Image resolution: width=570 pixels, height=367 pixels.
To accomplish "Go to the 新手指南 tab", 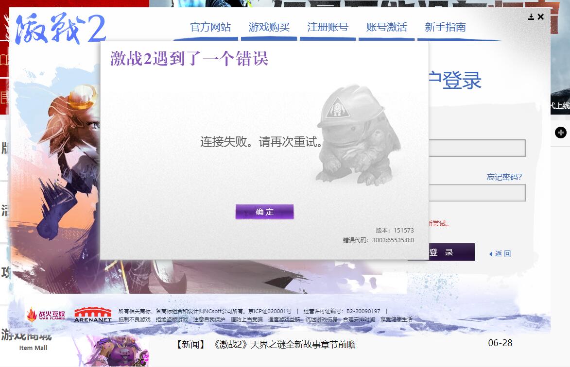I will click(445, 27).
